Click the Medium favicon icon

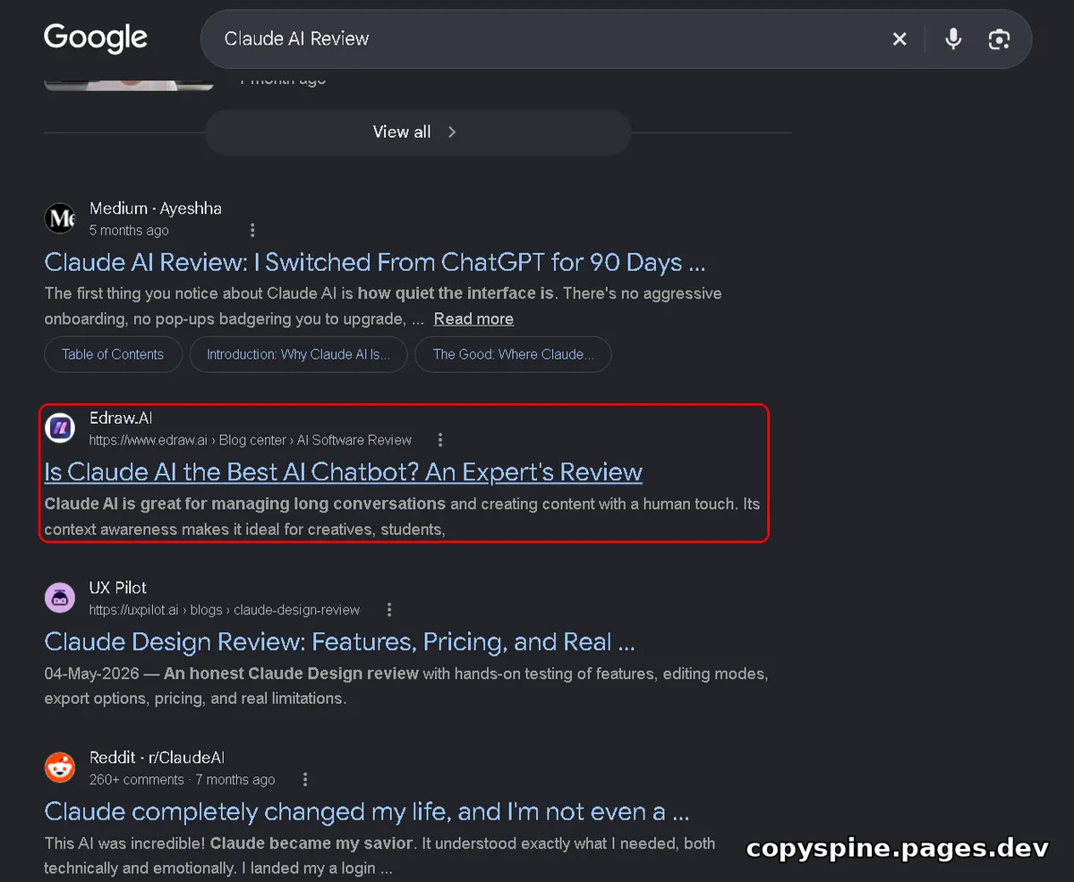tap(60, 218)
